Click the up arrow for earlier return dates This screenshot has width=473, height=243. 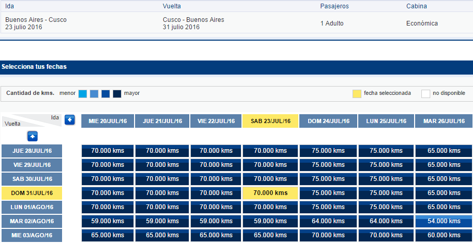coord(32,136)
